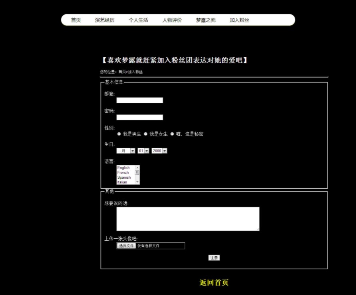
Task: Open the 首页 navigation item
Action: click(76, 20)
